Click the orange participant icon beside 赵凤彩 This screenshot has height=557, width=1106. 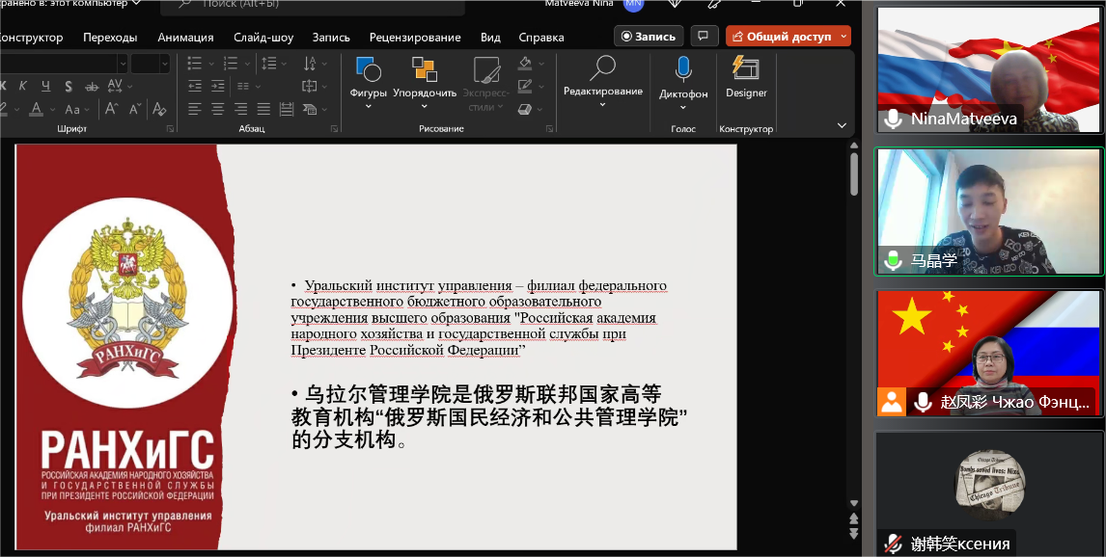click(892, 402)
